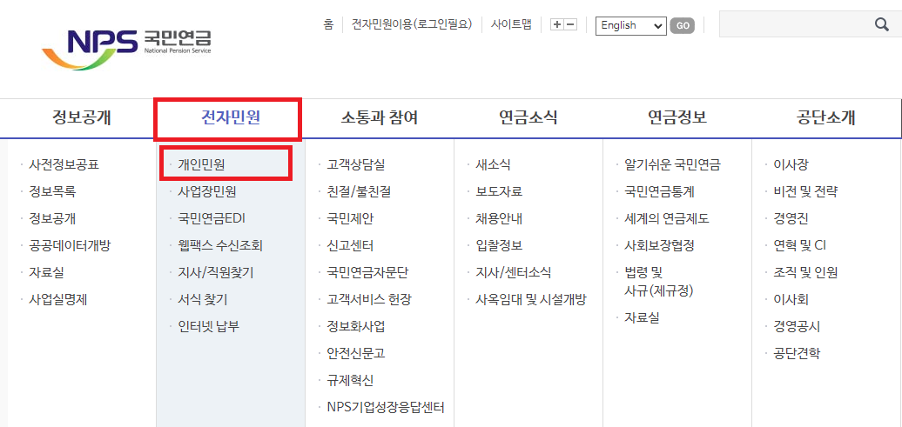Go to 홈 link
This screenshot has width=902, height=427.
[x=328, y=24]
